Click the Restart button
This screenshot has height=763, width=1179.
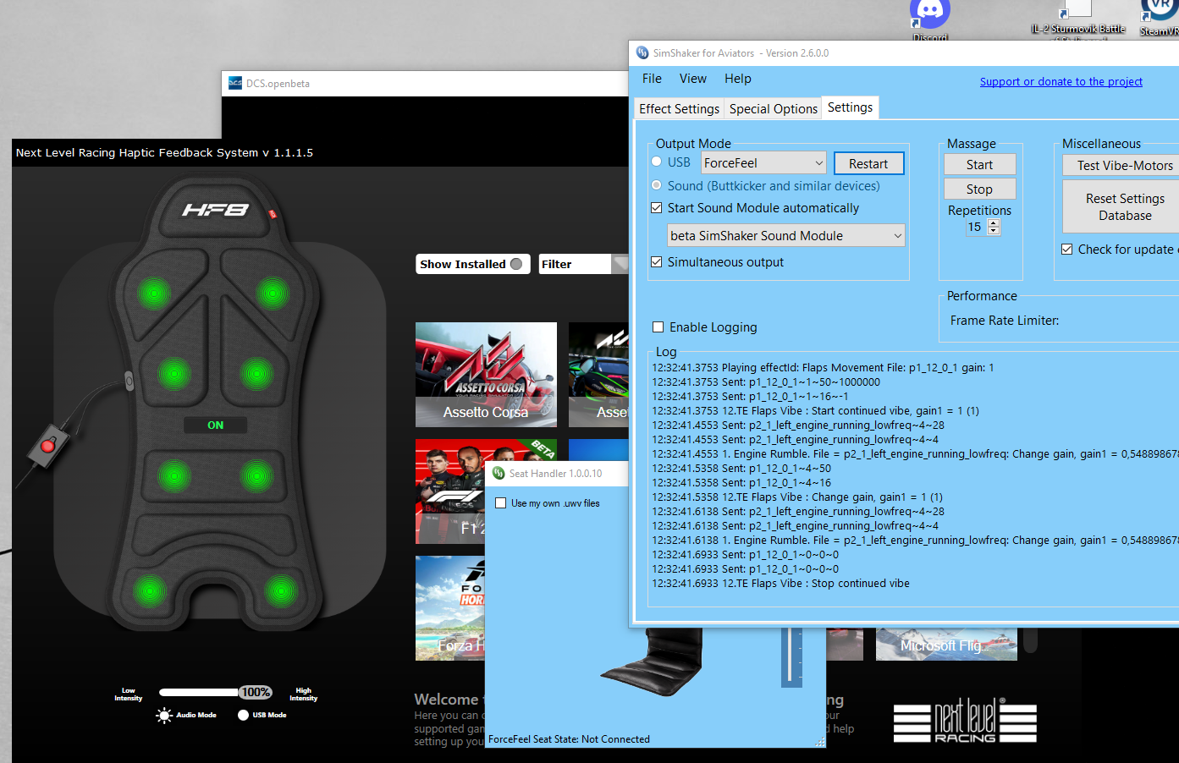tap(868, 164)
